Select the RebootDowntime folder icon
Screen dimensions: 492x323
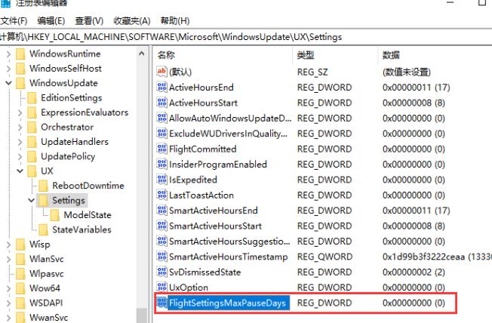(x=43, y=186)
